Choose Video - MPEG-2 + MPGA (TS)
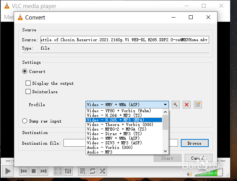Viewport: 237px width, 181px height. [124, 129]
